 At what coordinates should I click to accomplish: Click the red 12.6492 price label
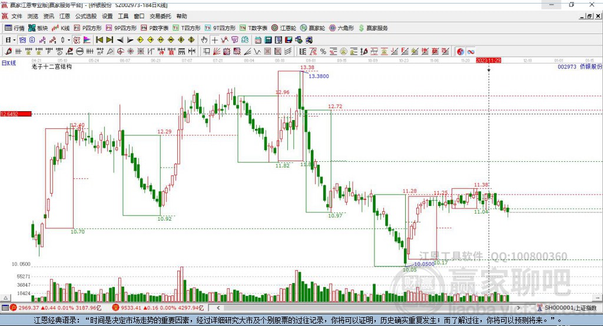click(16, 114)
